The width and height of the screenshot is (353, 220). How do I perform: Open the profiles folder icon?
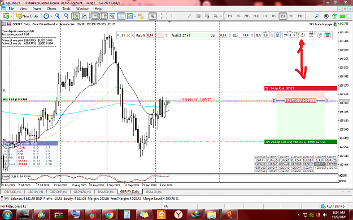(x=141, y=16)
